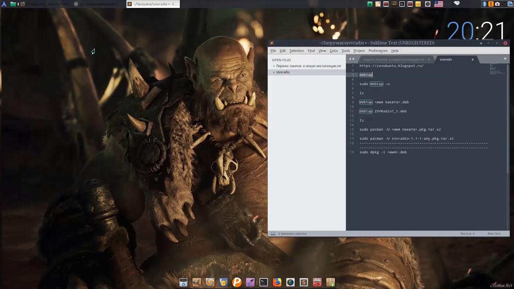Viewport: 514px width, 289px height.
Task: Close the 'Перенос пакетов' tab
Action: (428, 59)
